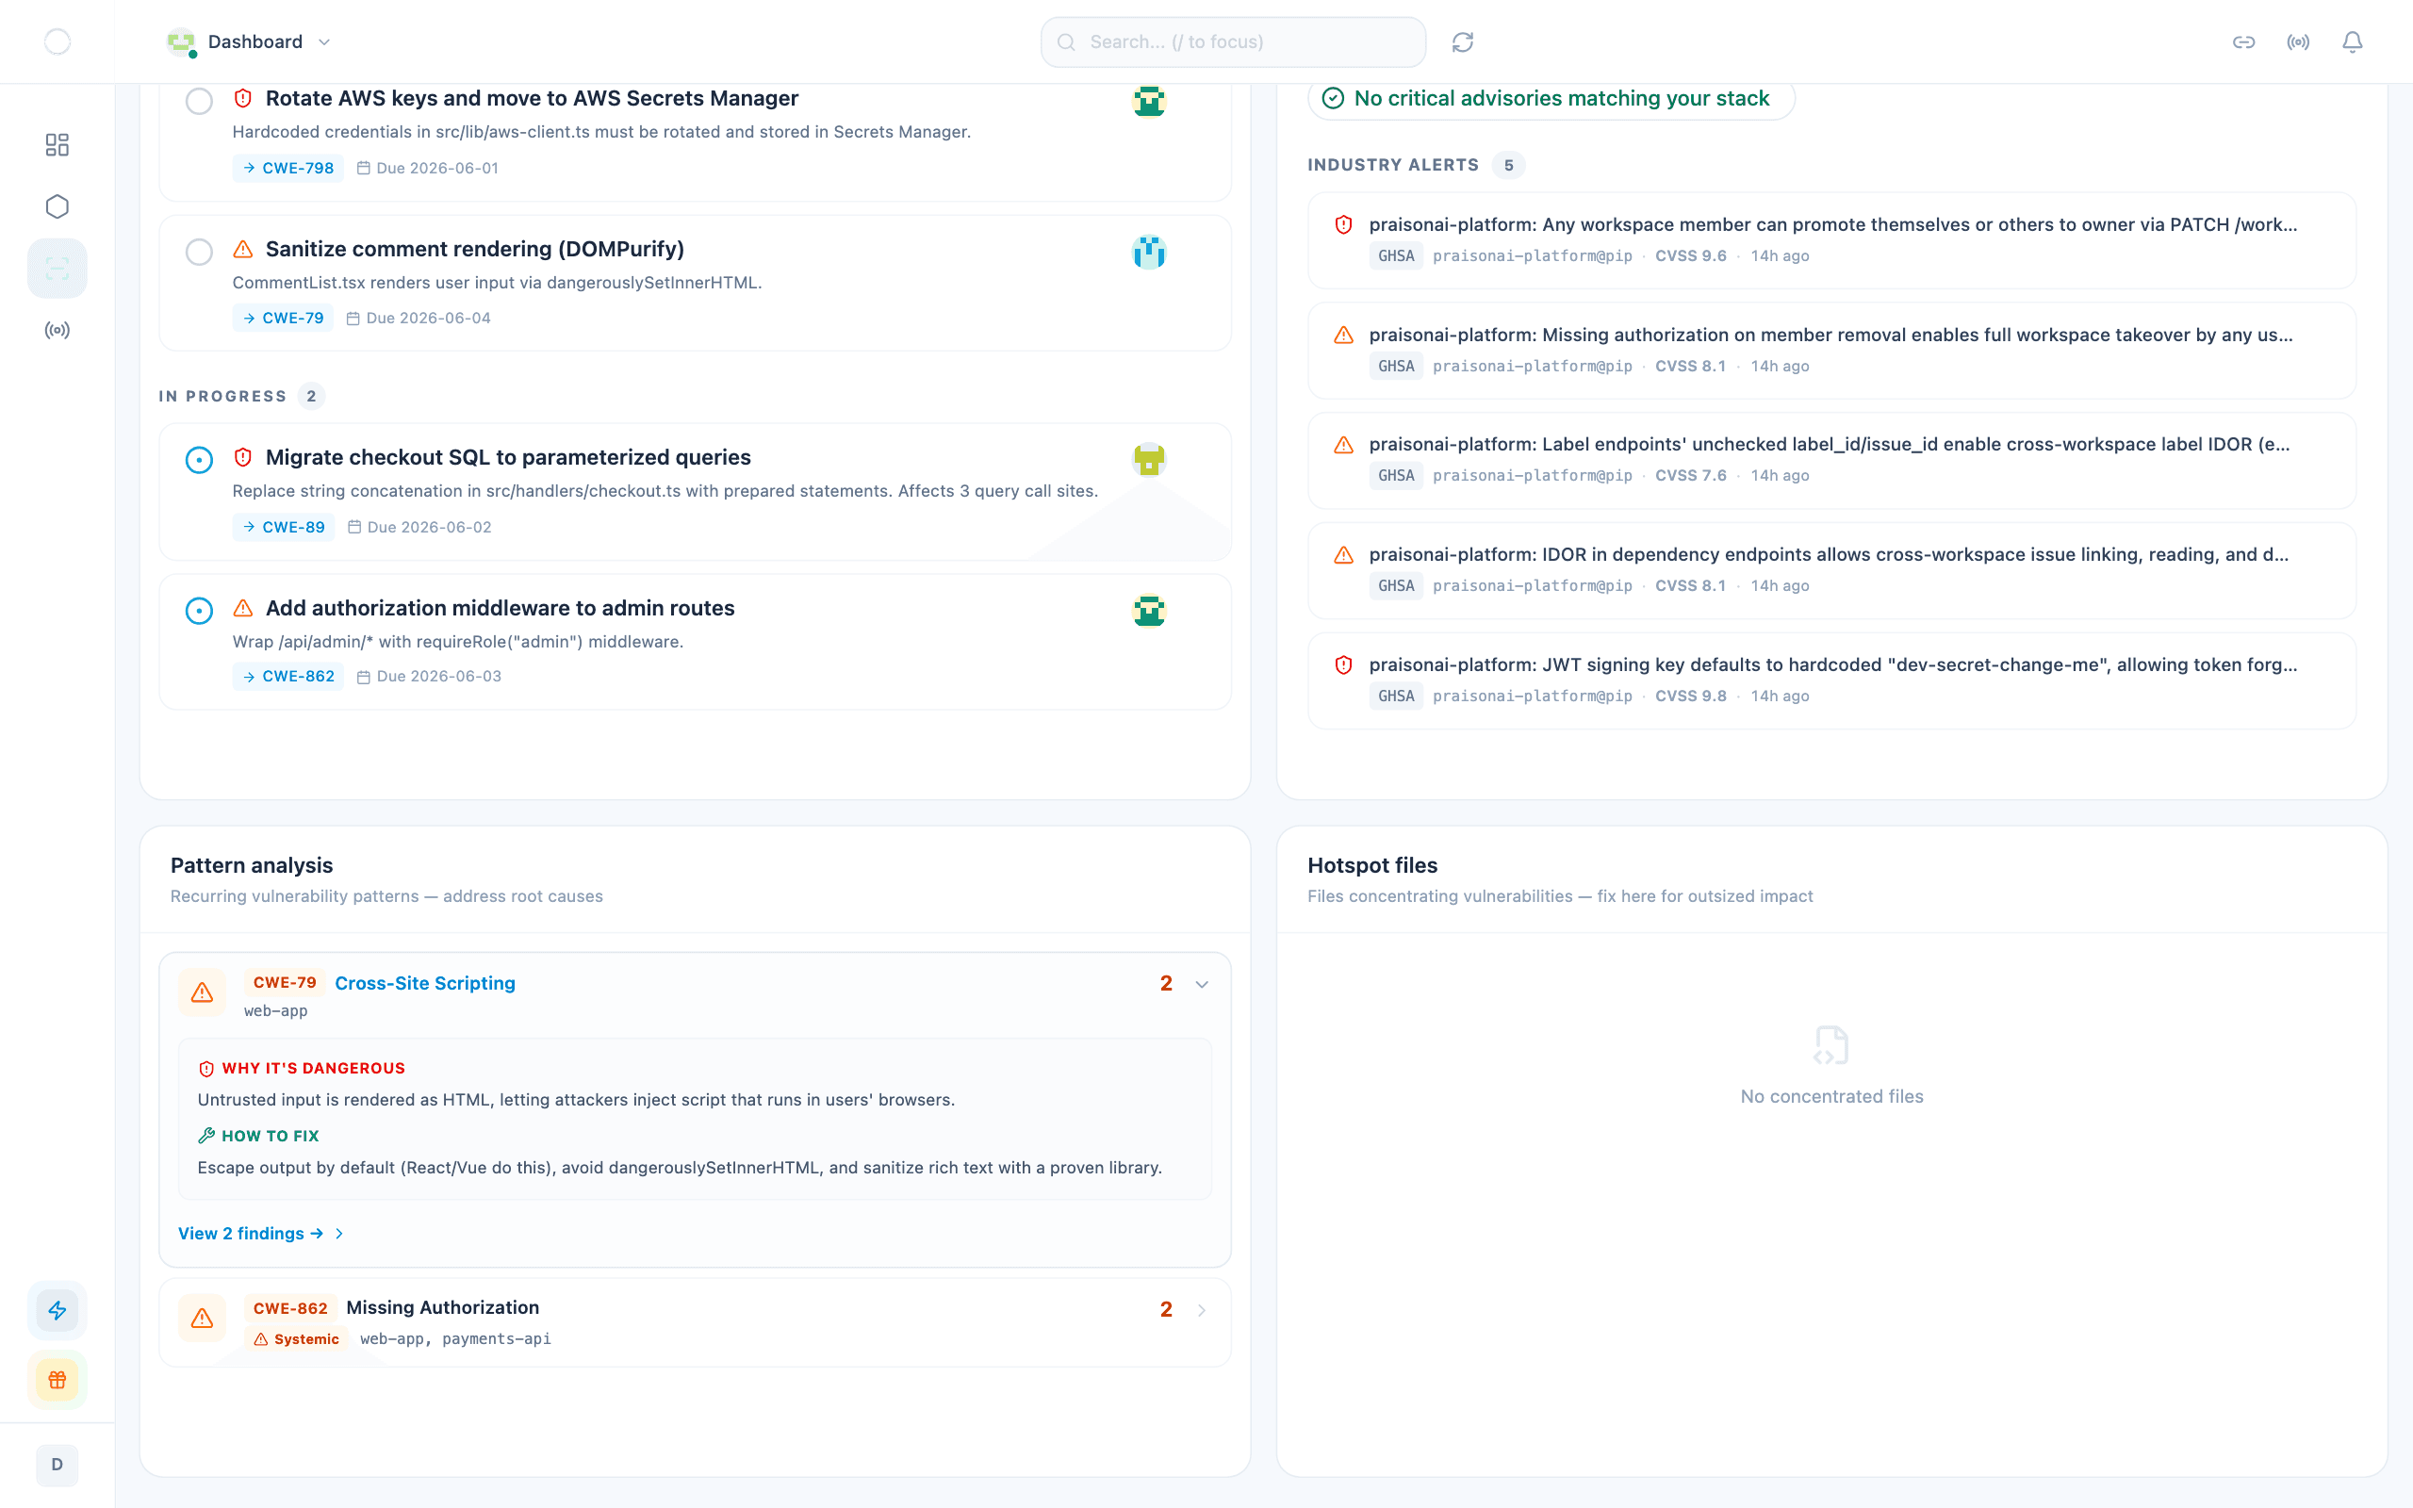Image resolution: width=2413 pixels, height=1508 pixels.
Task: Open the hexagon packages icon in sidebar
Action: (57, 206)
